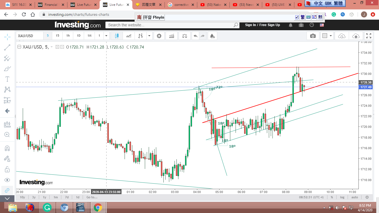Expand the time interval dropdown arrow

click(106, 36)
